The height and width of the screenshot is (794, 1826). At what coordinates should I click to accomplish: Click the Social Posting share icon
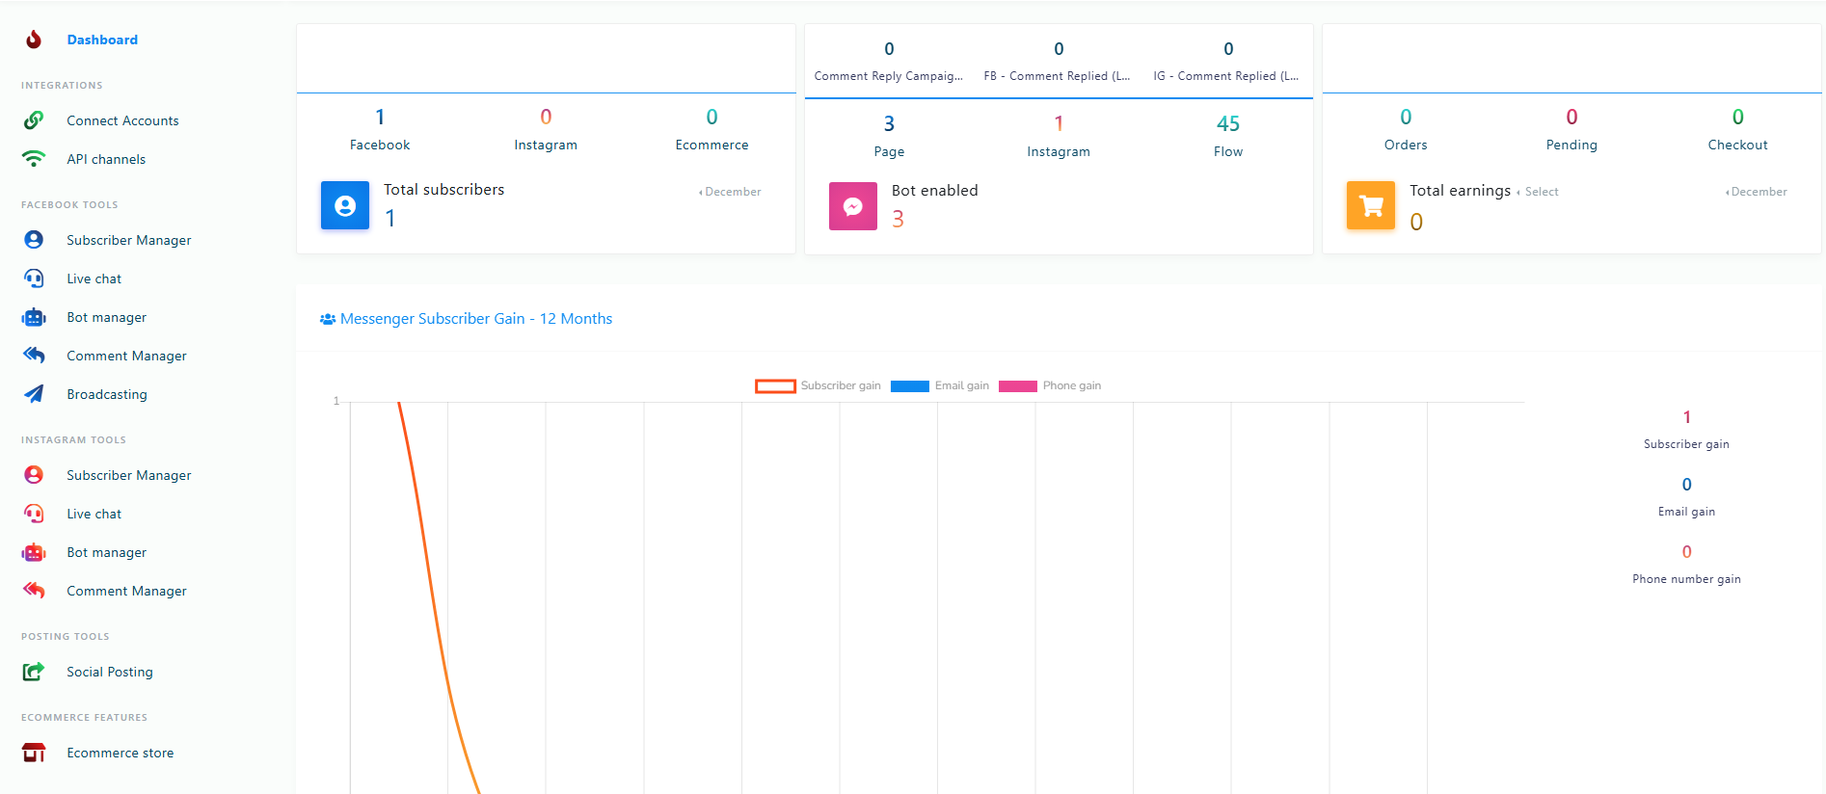[x=34, y=672]
